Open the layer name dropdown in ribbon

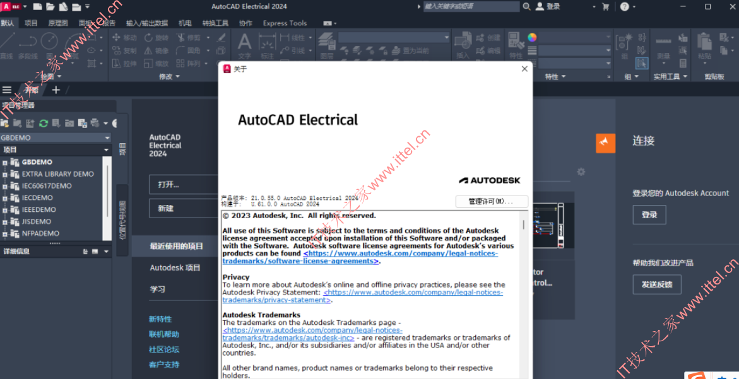coord(393,38)
